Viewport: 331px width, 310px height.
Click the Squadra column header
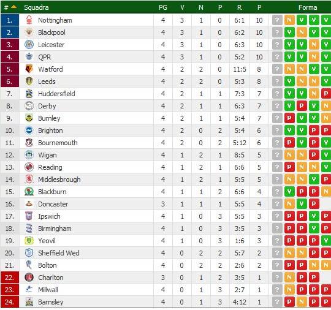[36, 7]
